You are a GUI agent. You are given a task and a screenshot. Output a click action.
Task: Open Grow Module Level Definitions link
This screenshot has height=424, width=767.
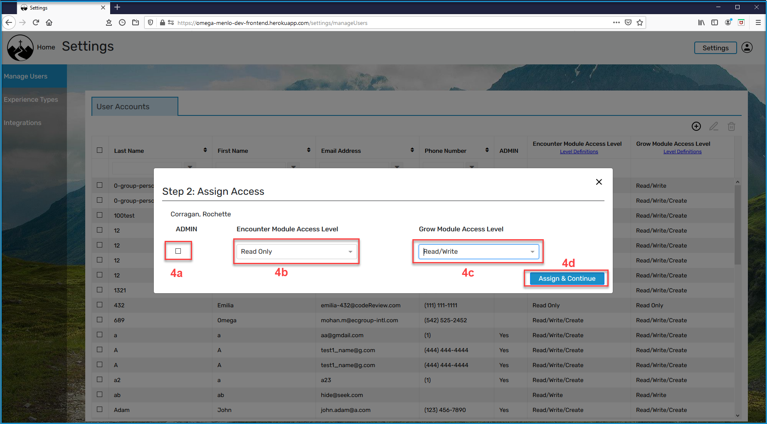pyautogui.click(x=682, y=152)
